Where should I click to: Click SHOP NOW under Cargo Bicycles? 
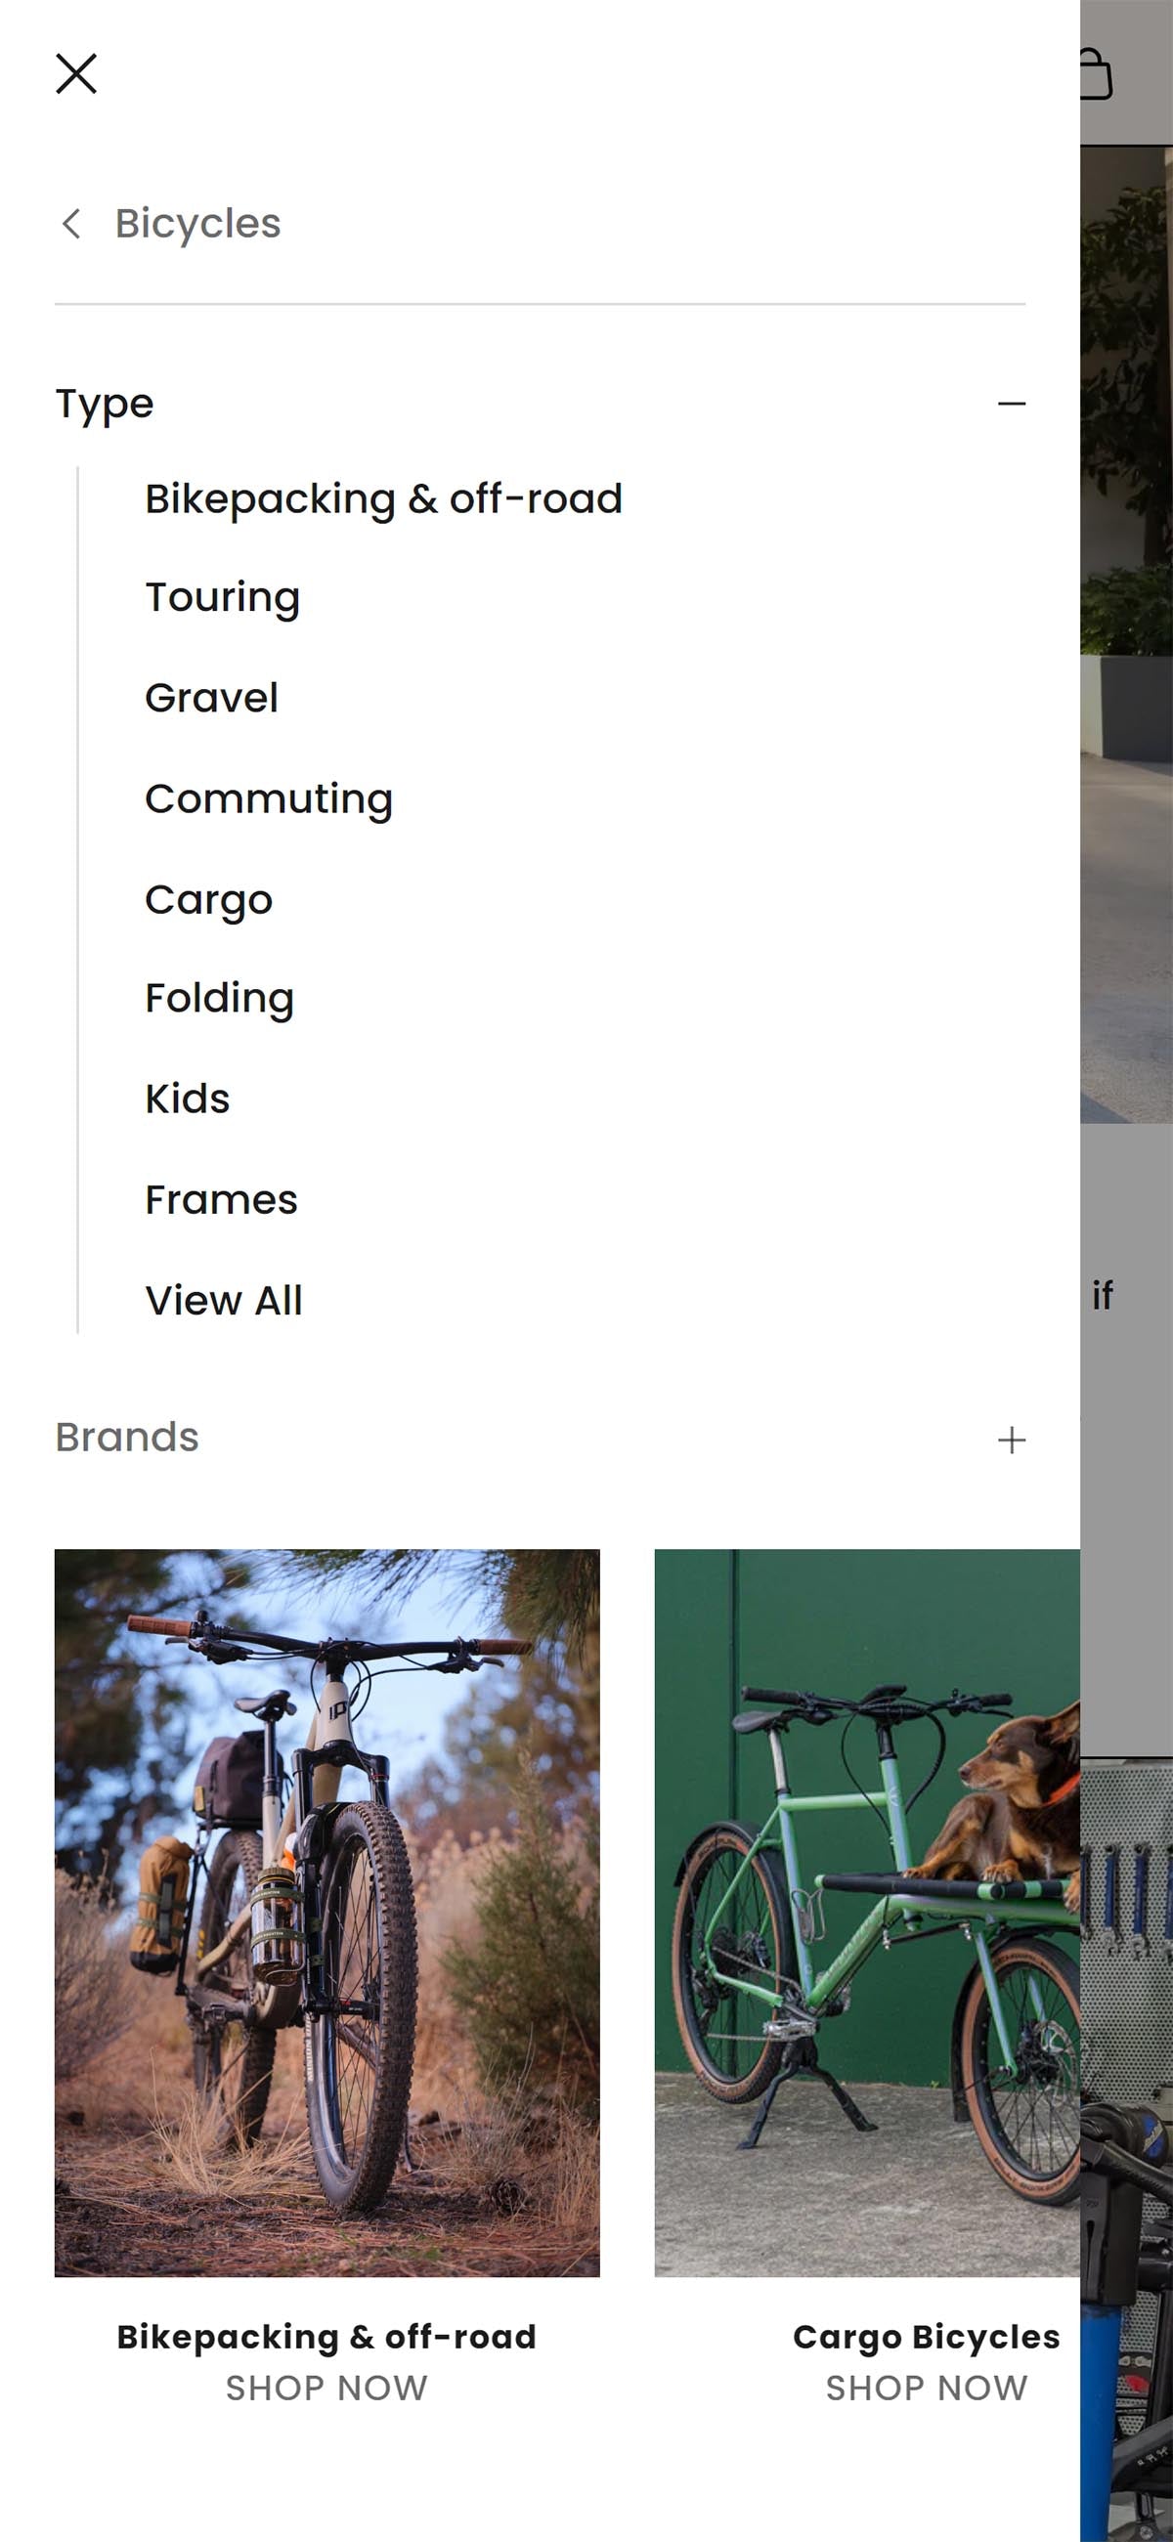coord(926,2388)
